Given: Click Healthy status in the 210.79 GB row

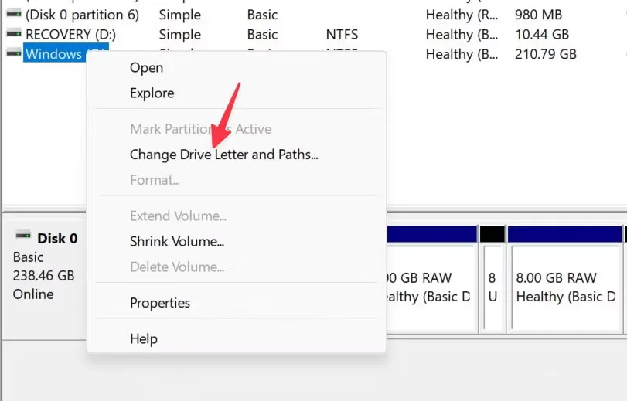Looking at the screenshot, I should point(462,54).
